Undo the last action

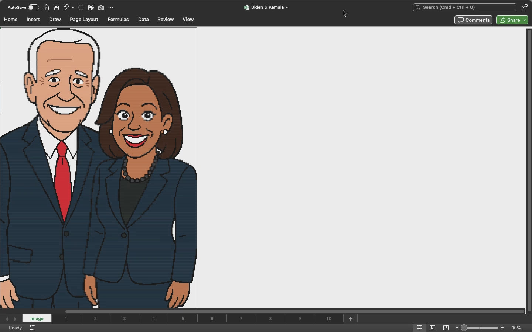coord(66,7)
